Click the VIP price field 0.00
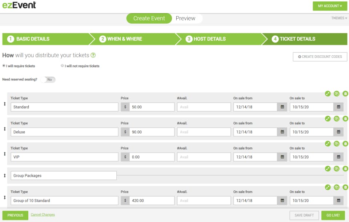Image resolution: width=349 pixels, height=222 pixels. tap(152, 157)
